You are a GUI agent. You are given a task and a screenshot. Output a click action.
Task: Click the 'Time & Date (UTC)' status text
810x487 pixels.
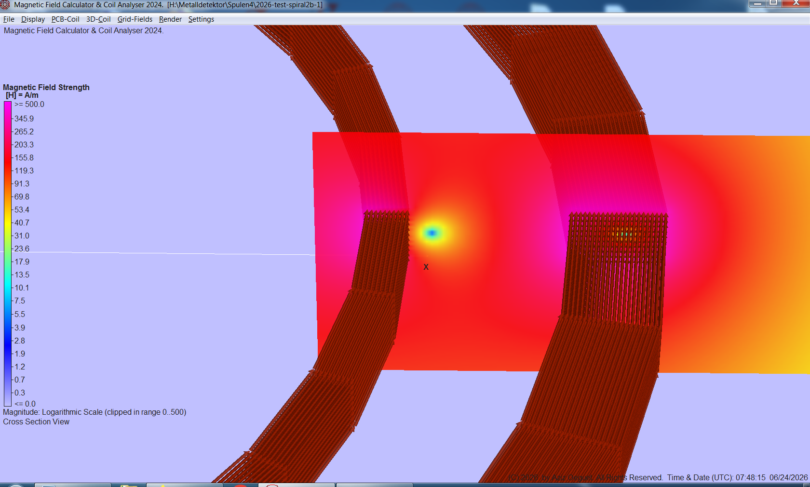737,477
